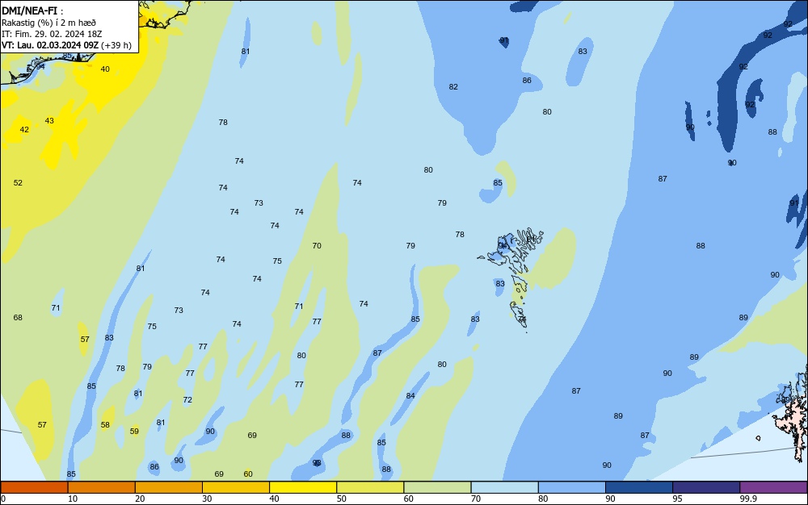Click the legend tick label 95
This screenshot has height=505, width=808.
click(678, 499)
